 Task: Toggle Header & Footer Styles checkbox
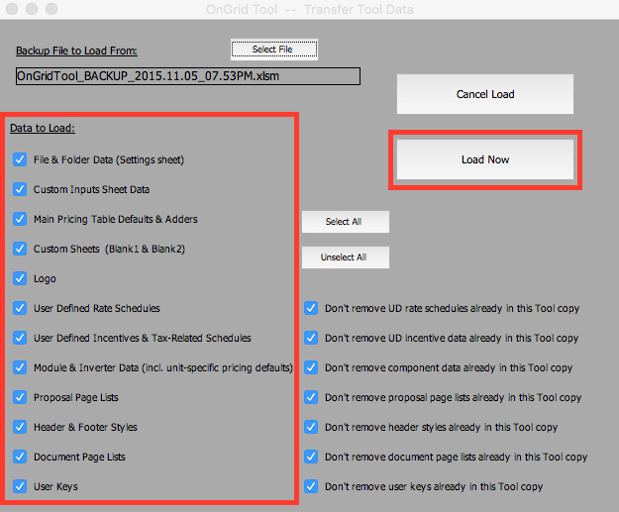pos(21,427)
